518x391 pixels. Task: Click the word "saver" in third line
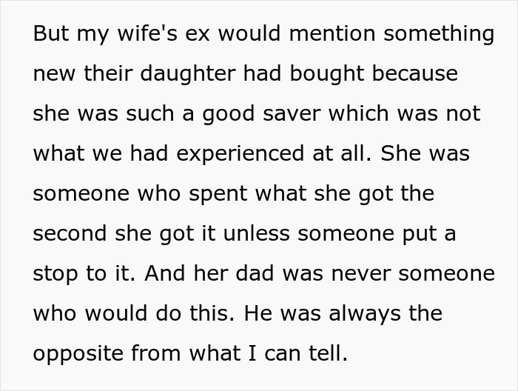[292, 114]
